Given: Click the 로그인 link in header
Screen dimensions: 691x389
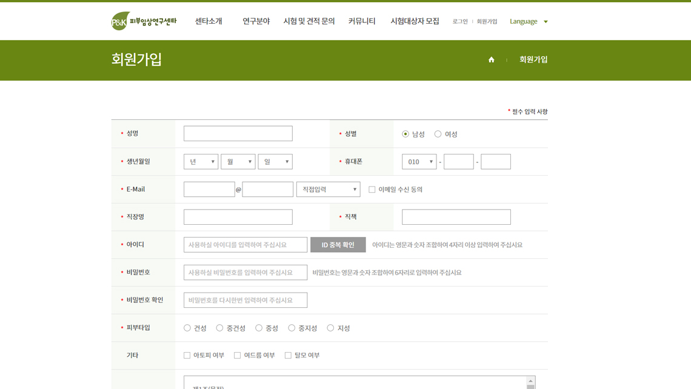Looking at the screenshot, I should (460, 21).
